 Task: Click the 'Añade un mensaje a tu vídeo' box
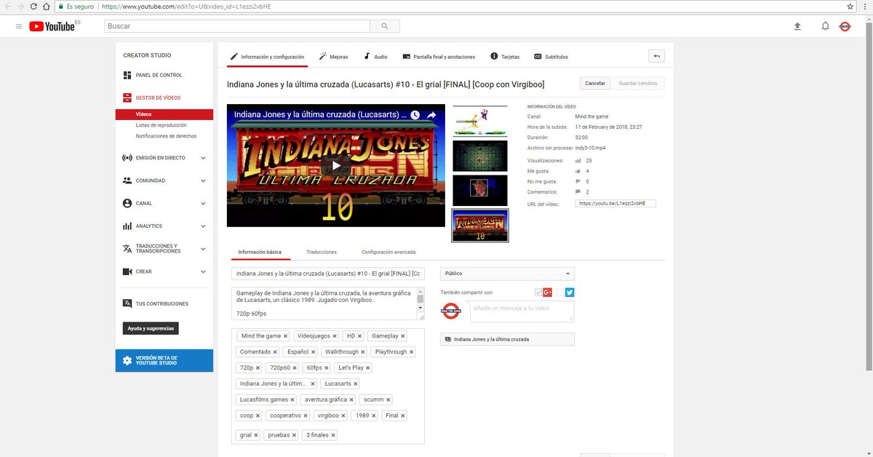pos(522,311)
